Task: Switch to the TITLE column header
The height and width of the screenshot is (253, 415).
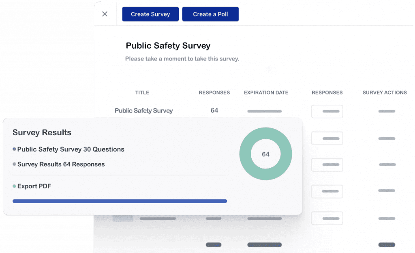Action: click(142, 93)
